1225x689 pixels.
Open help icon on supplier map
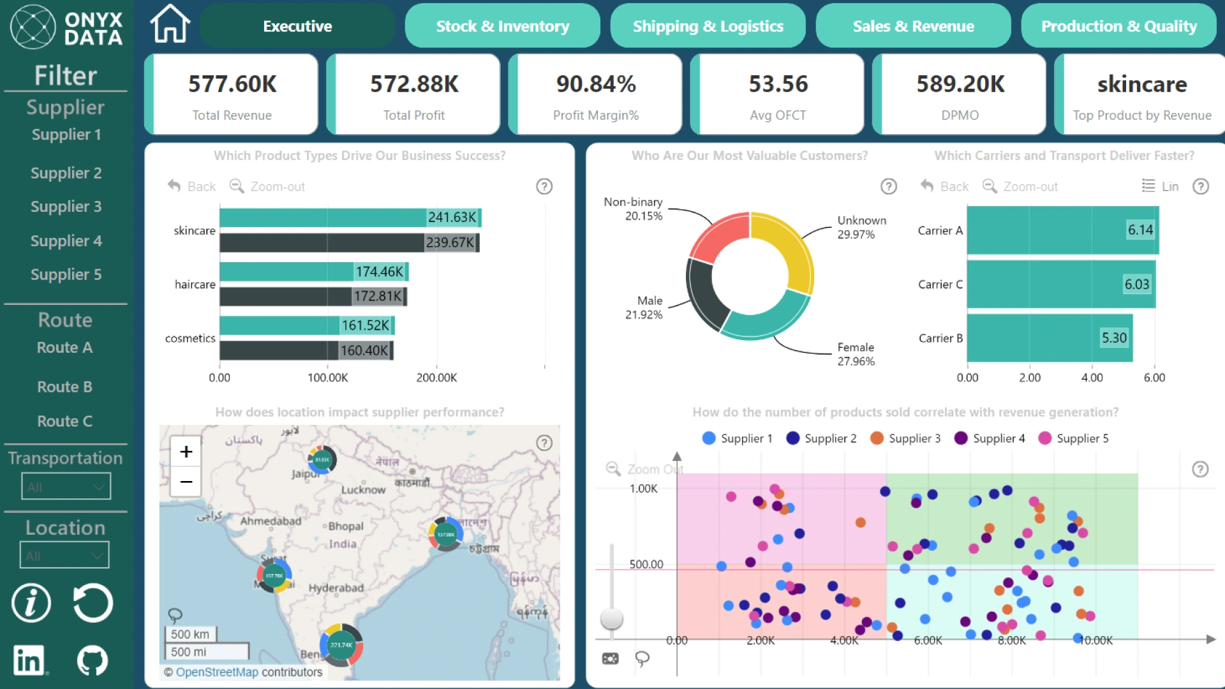[x=544, y=443]
